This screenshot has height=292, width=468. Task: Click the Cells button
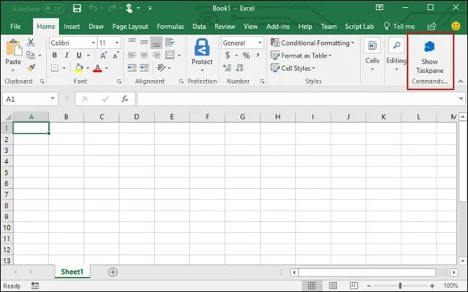pyautogui.click(x=372, y=55)
